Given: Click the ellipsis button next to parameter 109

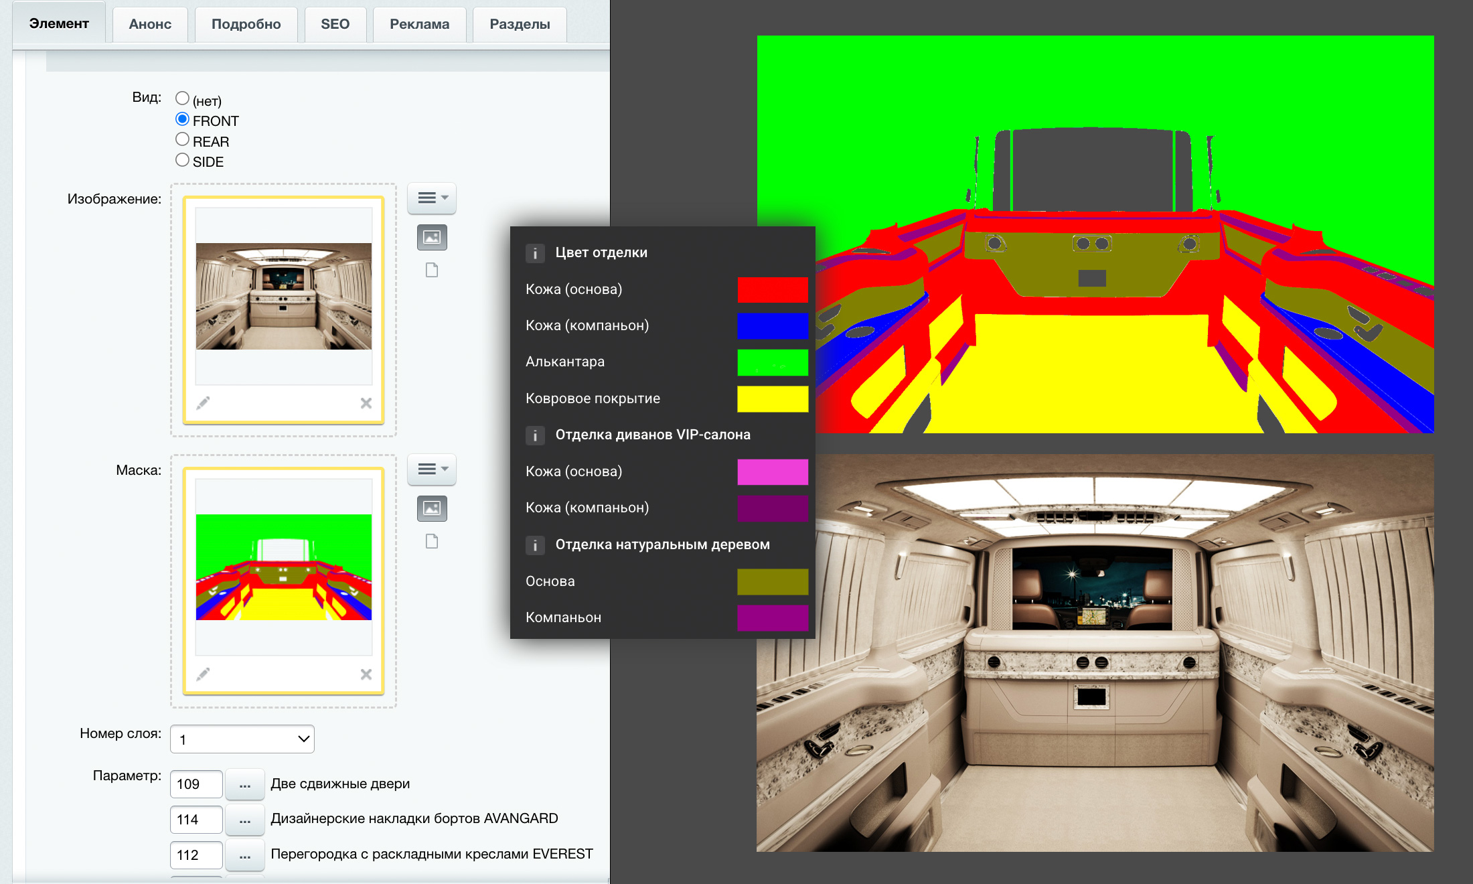Looking at the screenshot, I should pyautogui.click(x=245, y=784).
